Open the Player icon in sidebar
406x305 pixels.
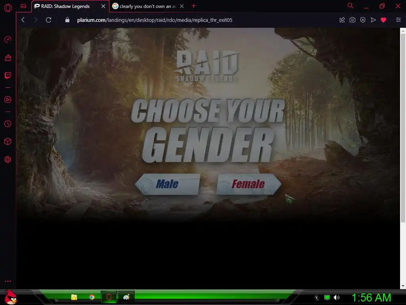(8, 100)
